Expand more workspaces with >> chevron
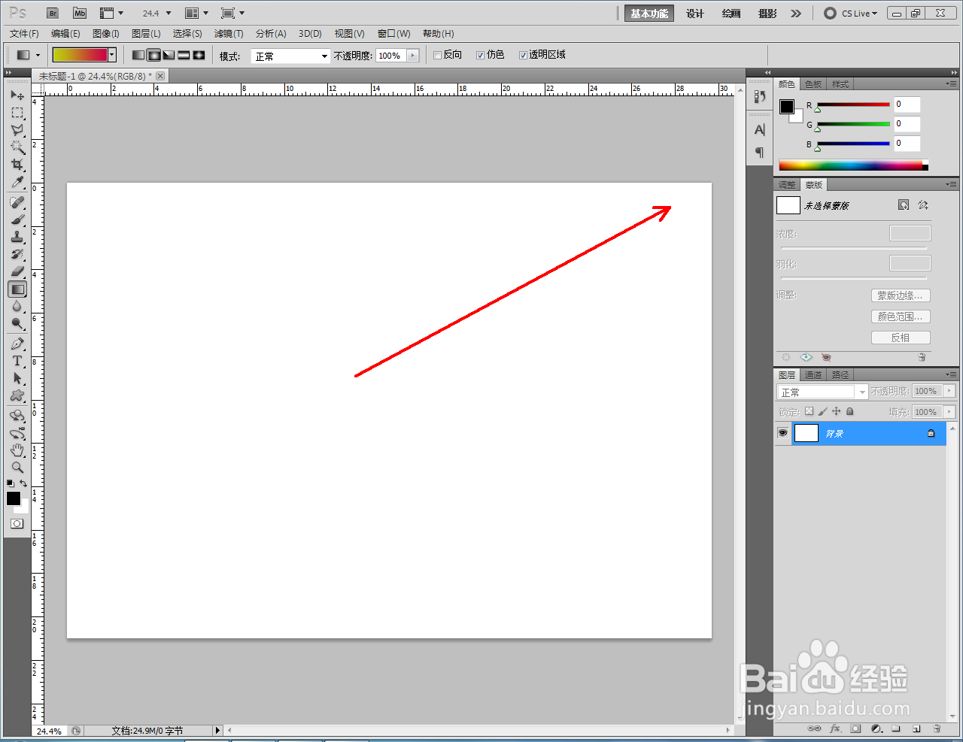Viewport: 963px width, 742px height. pyautogui.click(x=796, y=14)
